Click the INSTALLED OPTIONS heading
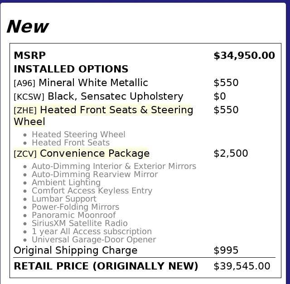Screen dimensions: 290x284 pos(71,69)
